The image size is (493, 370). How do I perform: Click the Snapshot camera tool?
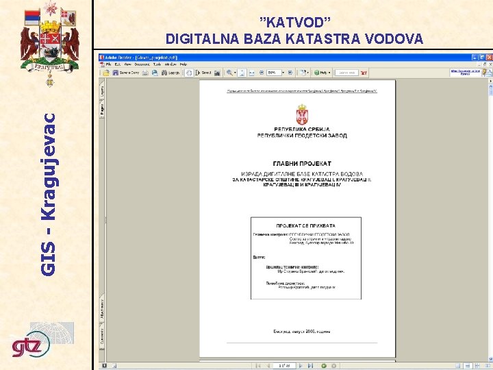pos(217,73)
